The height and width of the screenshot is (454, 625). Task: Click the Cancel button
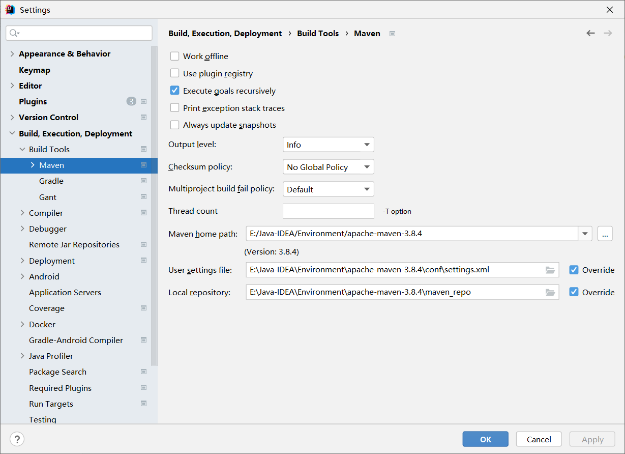pyautogui.click(x=539, y=439)
